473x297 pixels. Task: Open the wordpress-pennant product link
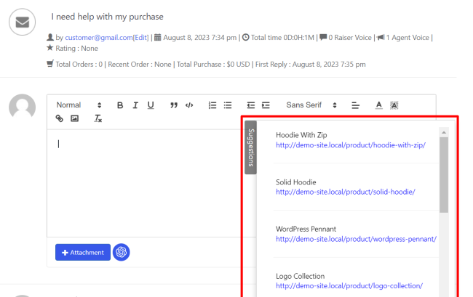pos(356,239)
